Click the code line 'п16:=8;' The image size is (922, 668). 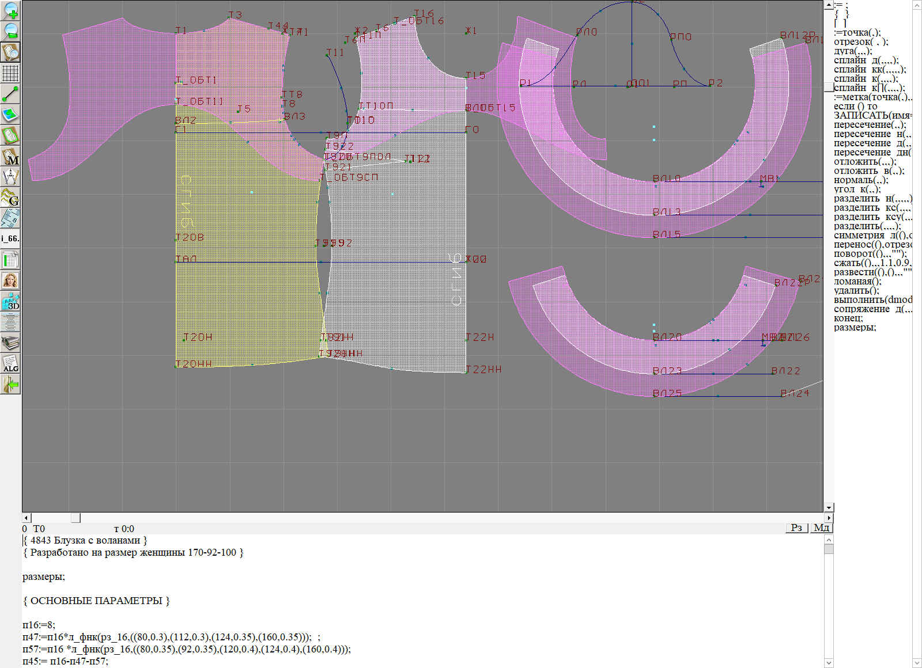click(39, 625)
